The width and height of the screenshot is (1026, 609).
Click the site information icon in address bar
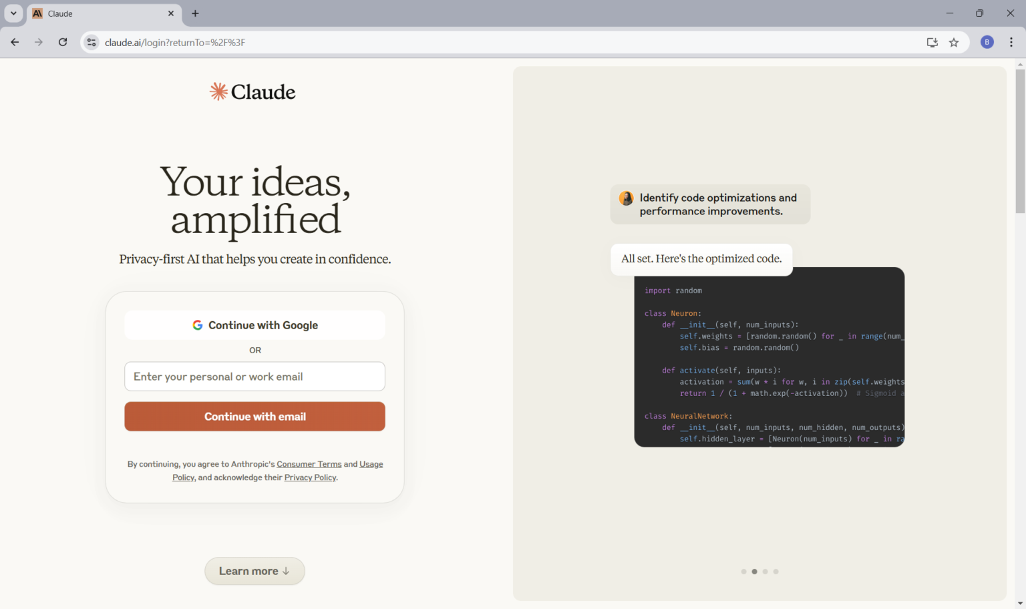tap(91, 41)
